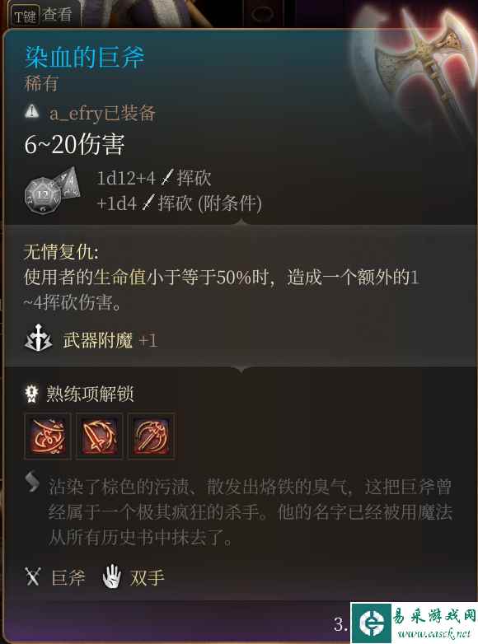Click the item title 染血的巨斧

(85, 57)
